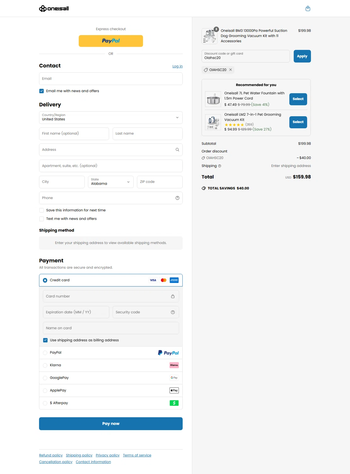Select the PayPal payment radio button

click(45, 353)
